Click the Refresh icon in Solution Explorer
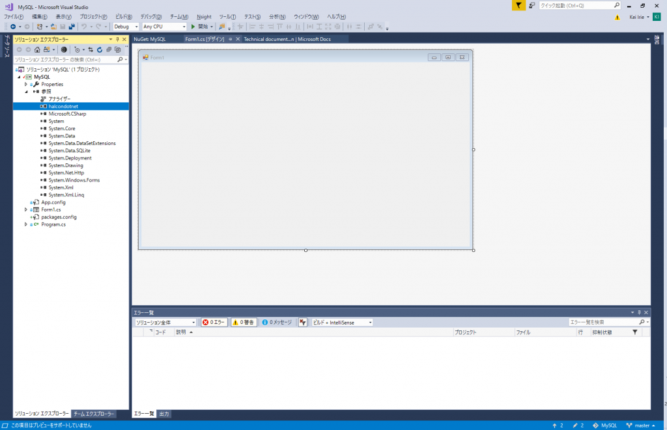The image size is (667, 430). click(x=100, y=49)
